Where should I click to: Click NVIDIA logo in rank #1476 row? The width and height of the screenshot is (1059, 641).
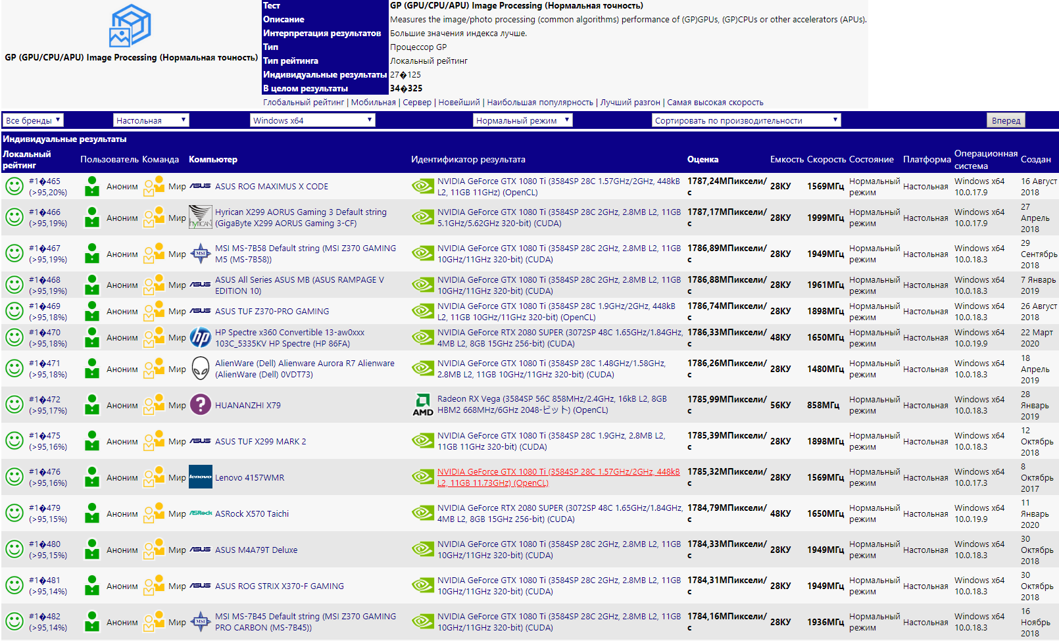pos(423,477)
